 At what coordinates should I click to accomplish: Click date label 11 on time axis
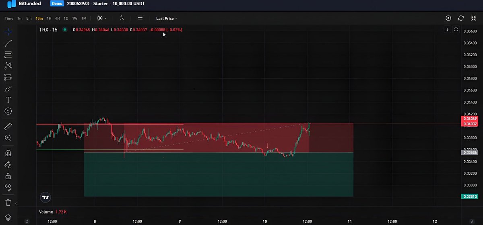tap(350, 221)
